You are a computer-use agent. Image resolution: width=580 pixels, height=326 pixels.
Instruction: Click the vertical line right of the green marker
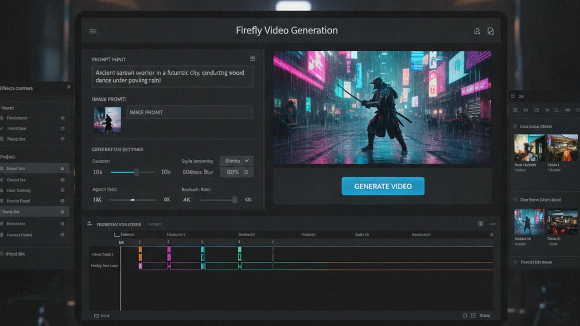click(273, 254)
